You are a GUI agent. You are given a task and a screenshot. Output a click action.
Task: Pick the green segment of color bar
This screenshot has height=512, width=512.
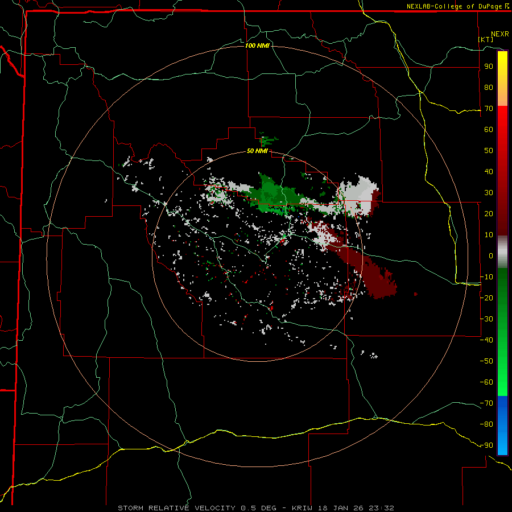pos(502,332)
